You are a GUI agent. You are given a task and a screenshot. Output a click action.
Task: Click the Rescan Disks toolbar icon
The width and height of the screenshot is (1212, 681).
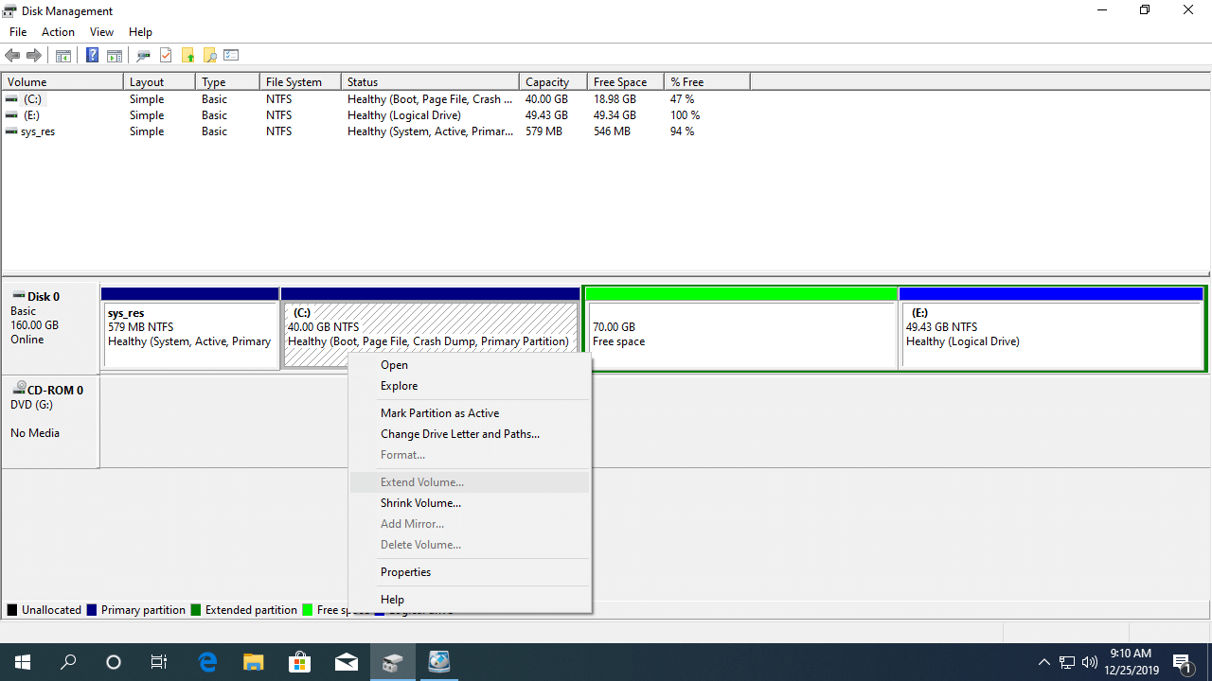click(x=144, y=56)
